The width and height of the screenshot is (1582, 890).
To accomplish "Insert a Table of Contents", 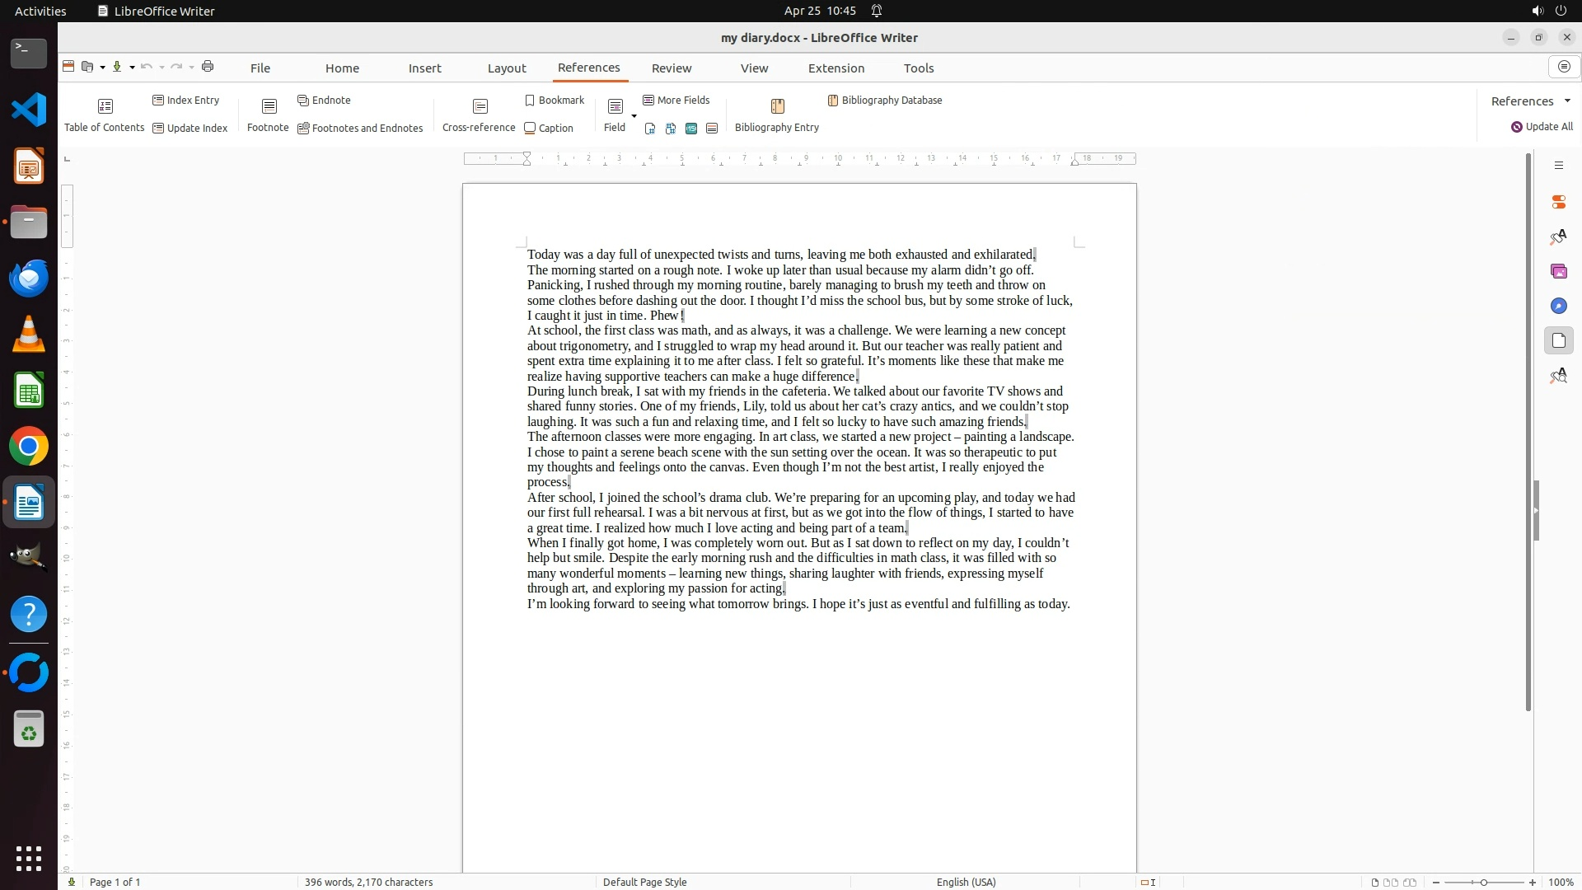I will click(105, 115).
